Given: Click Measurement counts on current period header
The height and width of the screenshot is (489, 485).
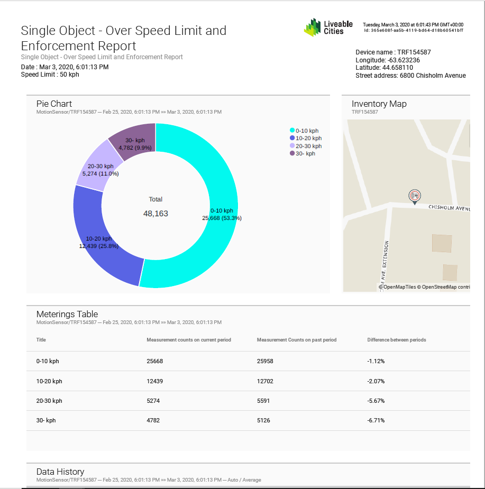Looking at the screenshot, I should (x=189, y=339).
